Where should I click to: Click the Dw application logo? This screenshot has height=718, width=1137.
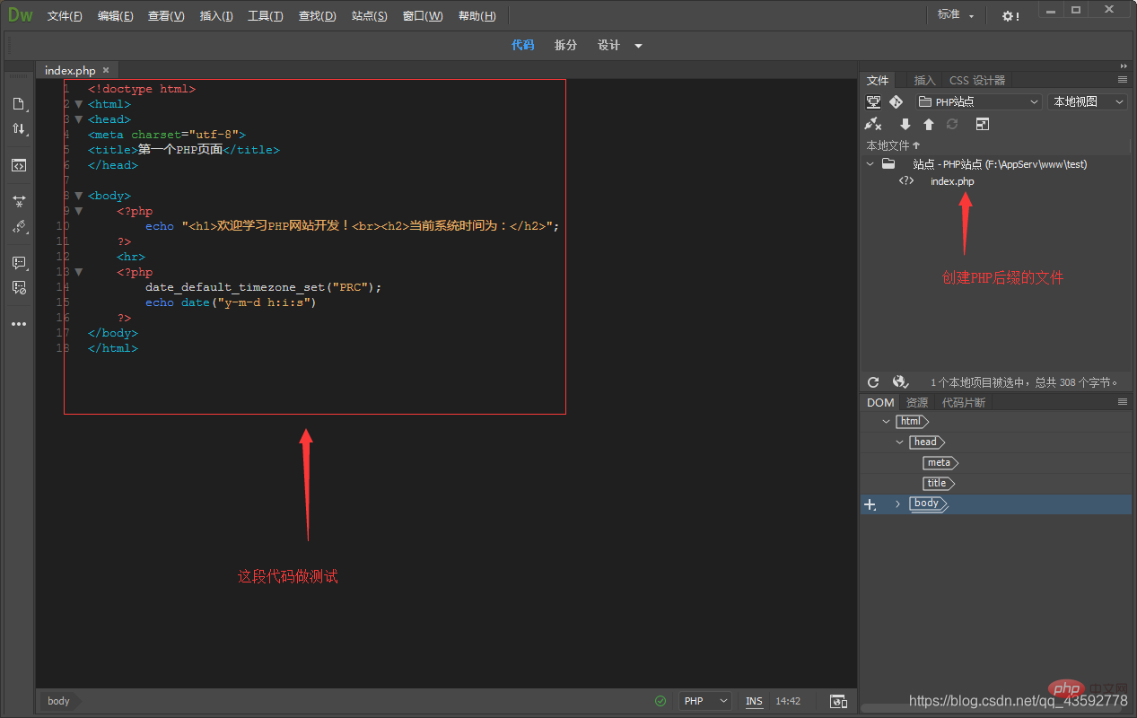[20, 15]
